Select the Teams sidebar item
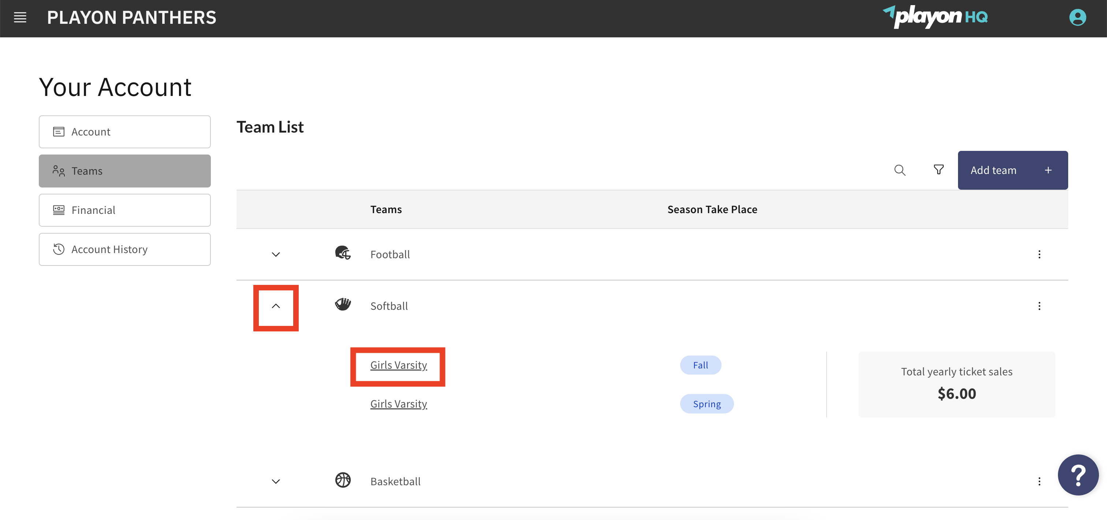Screen dimensions: 1107x520 [x=124, y=171]
